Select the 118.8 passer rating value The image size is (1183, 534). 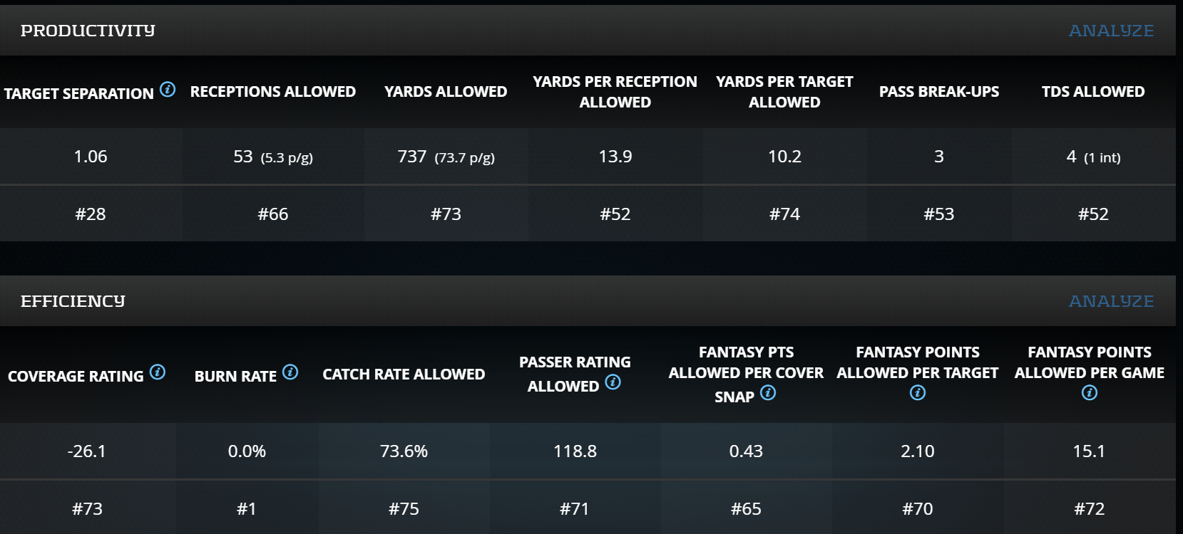575,451
